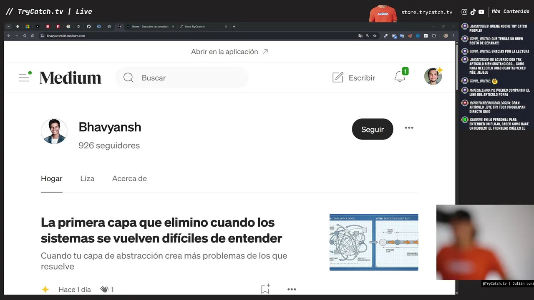Image resolution: width=534 pixels, height=300 pixels.
Task: Open the extensions puzzle icon
Action: coord(434,36)
